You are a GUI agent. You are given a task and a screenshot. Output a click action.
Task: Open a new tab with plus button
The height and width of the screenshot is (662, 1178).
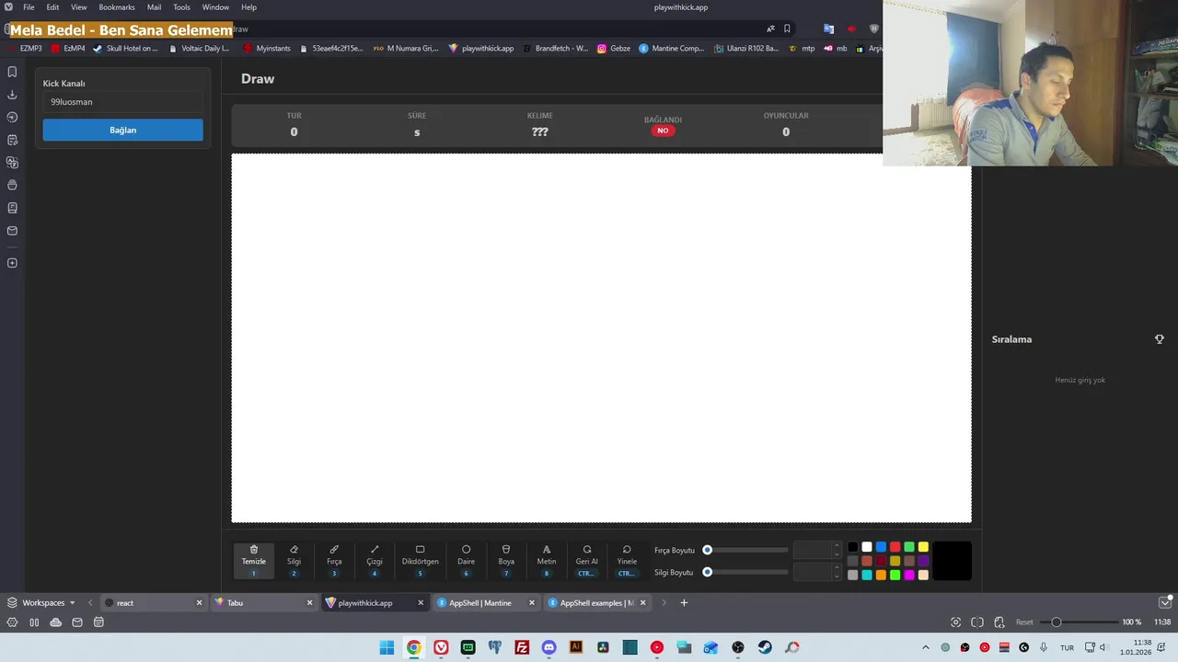(684, 603)
